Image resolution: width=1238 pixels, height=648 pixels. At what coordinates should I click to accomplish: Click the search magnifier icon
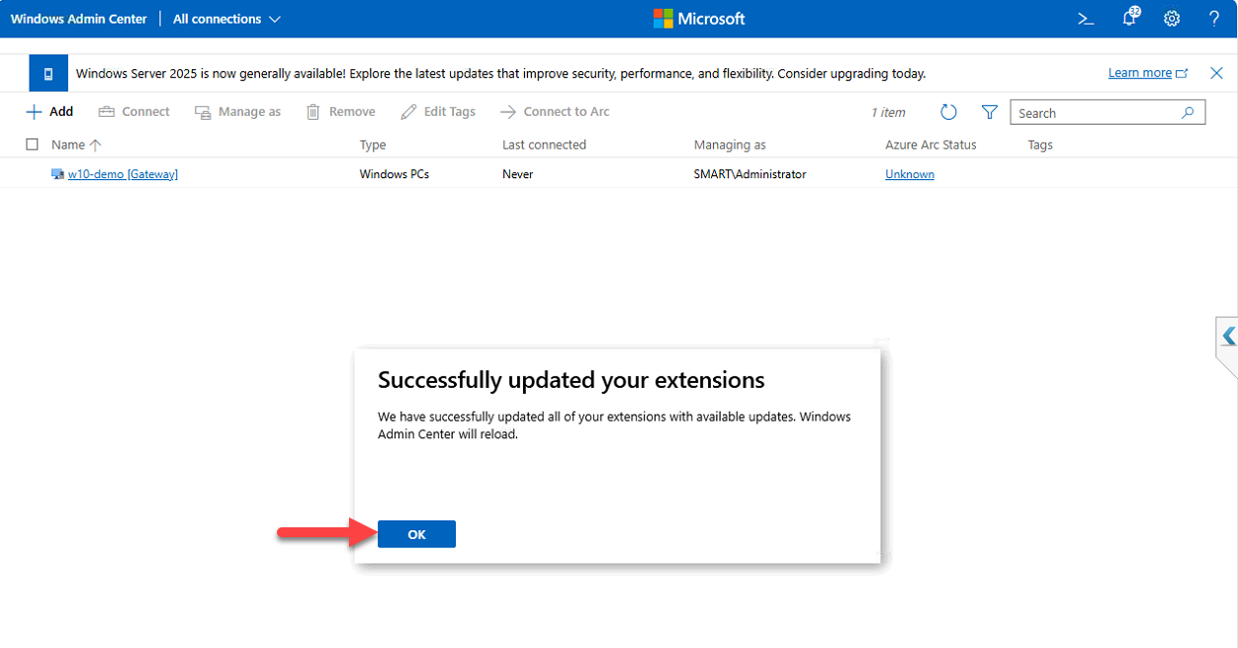(x=1189, y=113)
